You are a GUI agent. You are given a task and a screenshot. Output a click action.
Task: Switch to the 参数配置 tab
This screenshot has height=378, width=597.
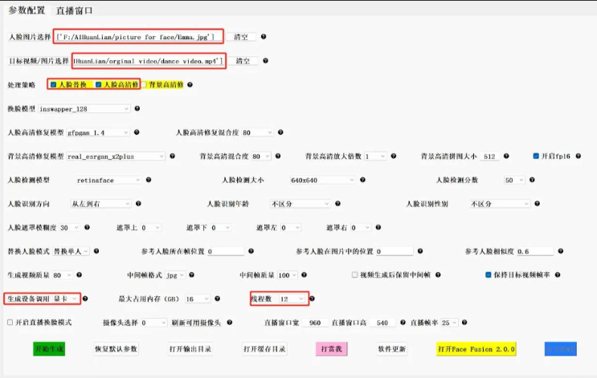pyautogui.click(x=27, y=10)
